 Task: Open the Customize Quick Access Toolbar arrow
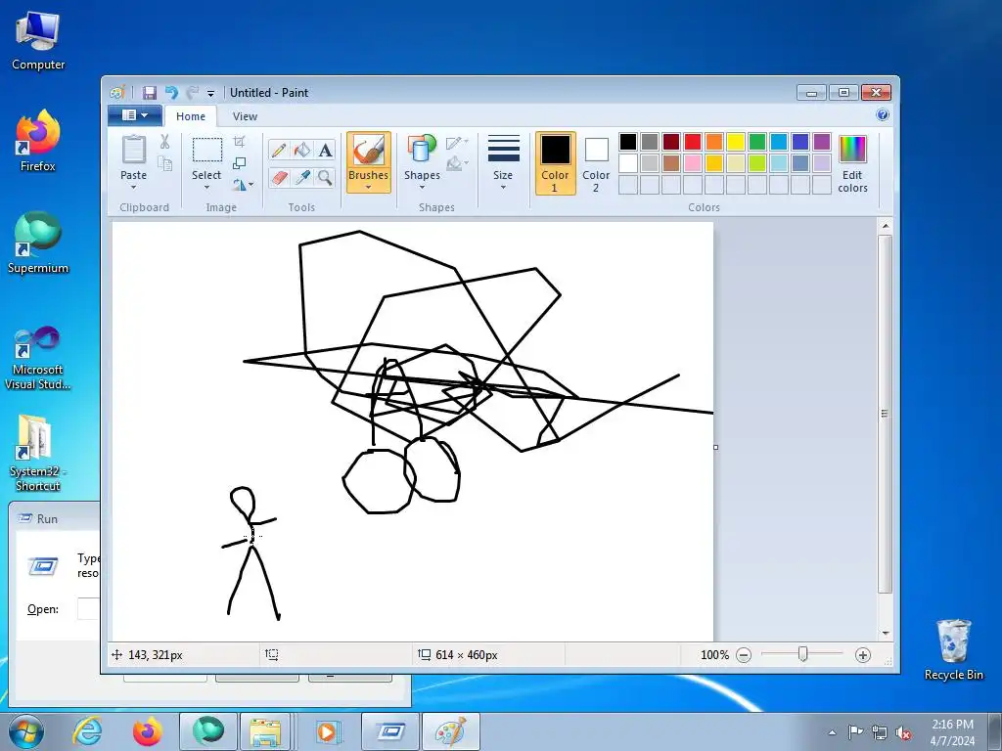click(211, 93)
